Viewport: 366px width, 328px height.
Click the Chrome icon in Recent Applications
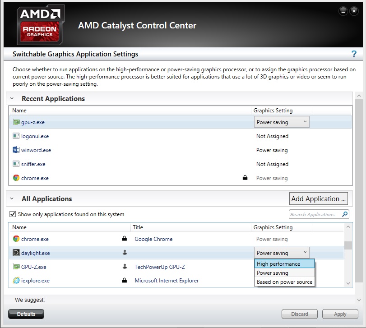(x=16, y=178)
